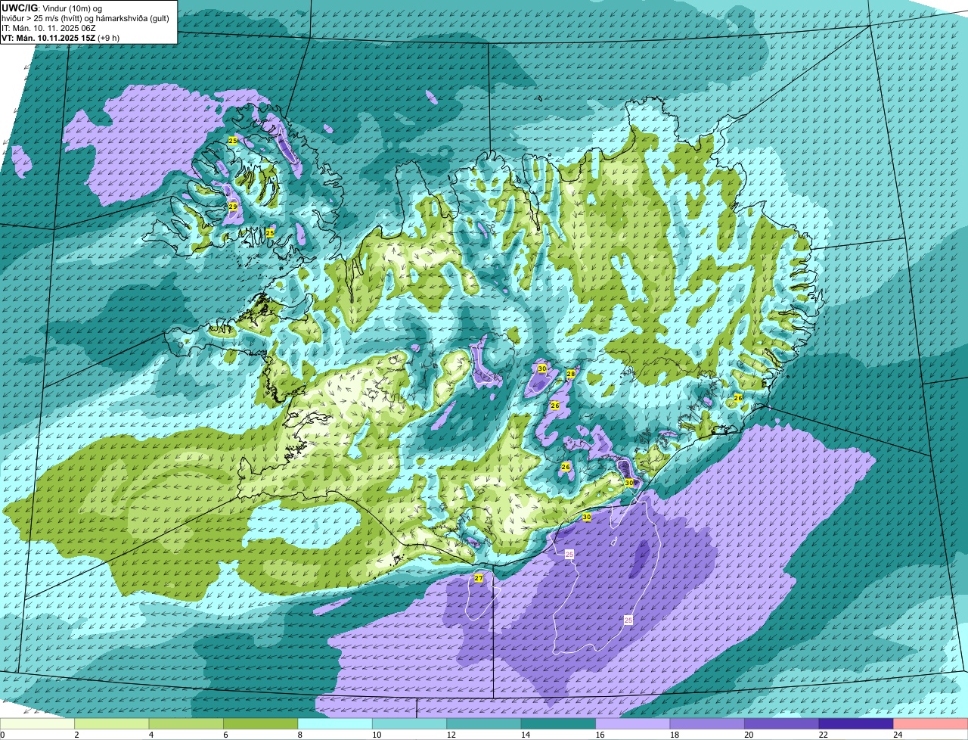The height and width of the screenshot is (740, 968).
Task: Click the 'VT: Mán. 10.11.2025 15Z (+9 h)' line
Action: [x=60, y=38]
